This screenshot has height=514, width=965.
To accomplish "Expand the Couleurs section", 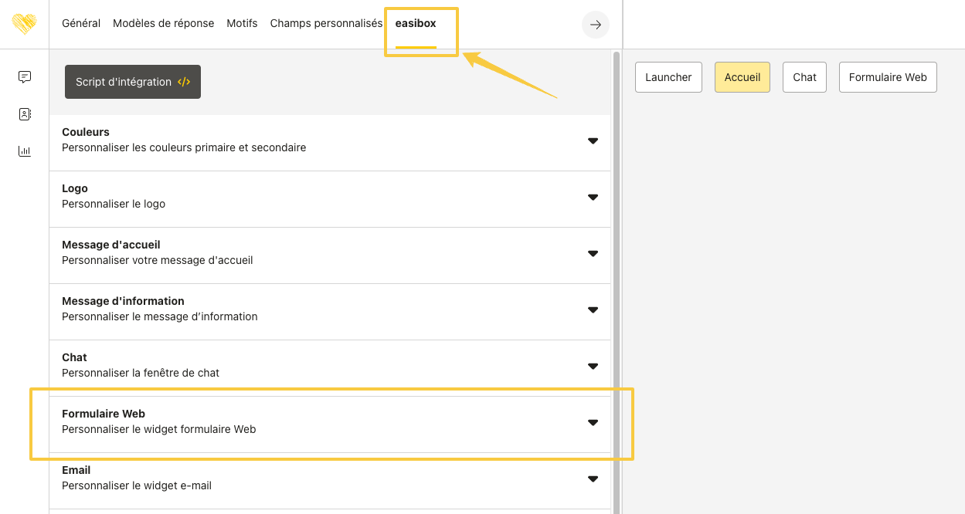I will click(593, 140).
